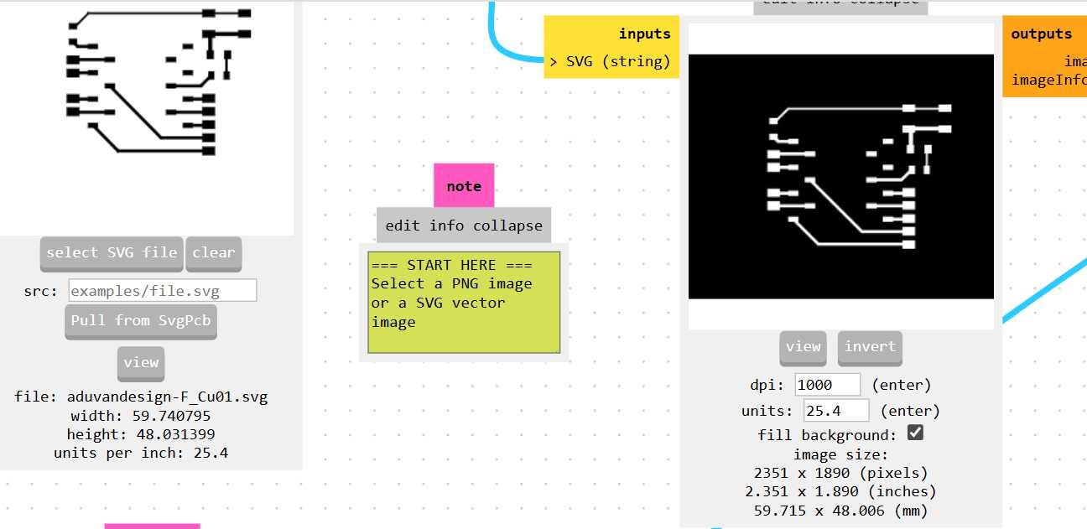
Task: Click the black converted image preview
Action: click(x=841, y=176)
